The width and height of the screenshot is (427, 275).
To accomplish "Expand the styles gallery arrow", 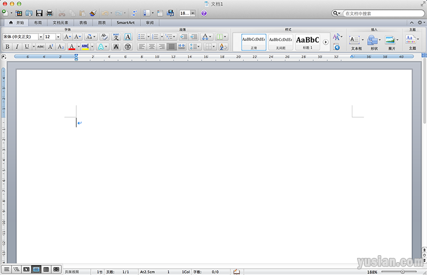I will pyautogui.click(x=326, y=42).
